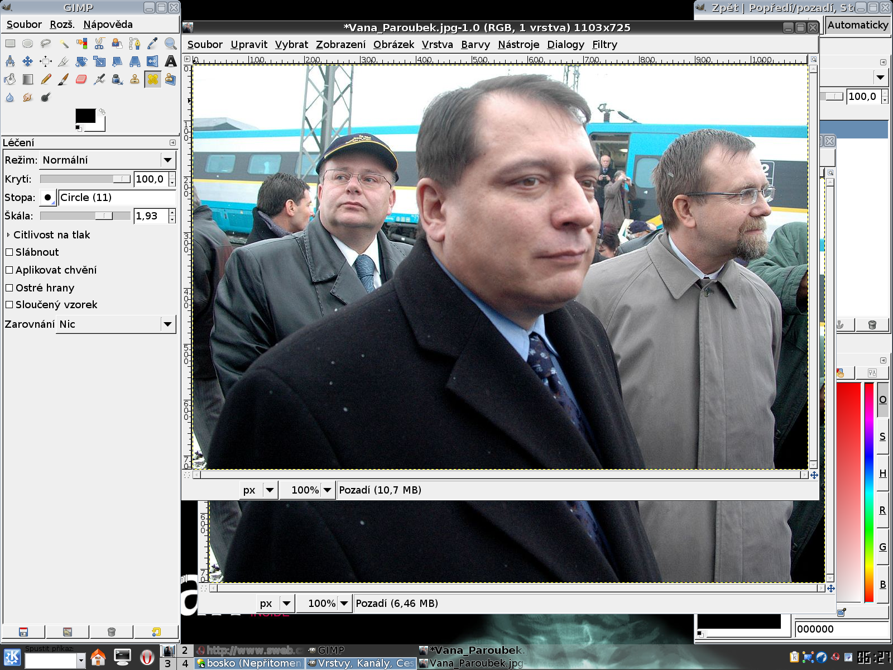This screenshot has height=670, width=893.
Task: Select the Paths tool
Action: click(x=135, y=44)
